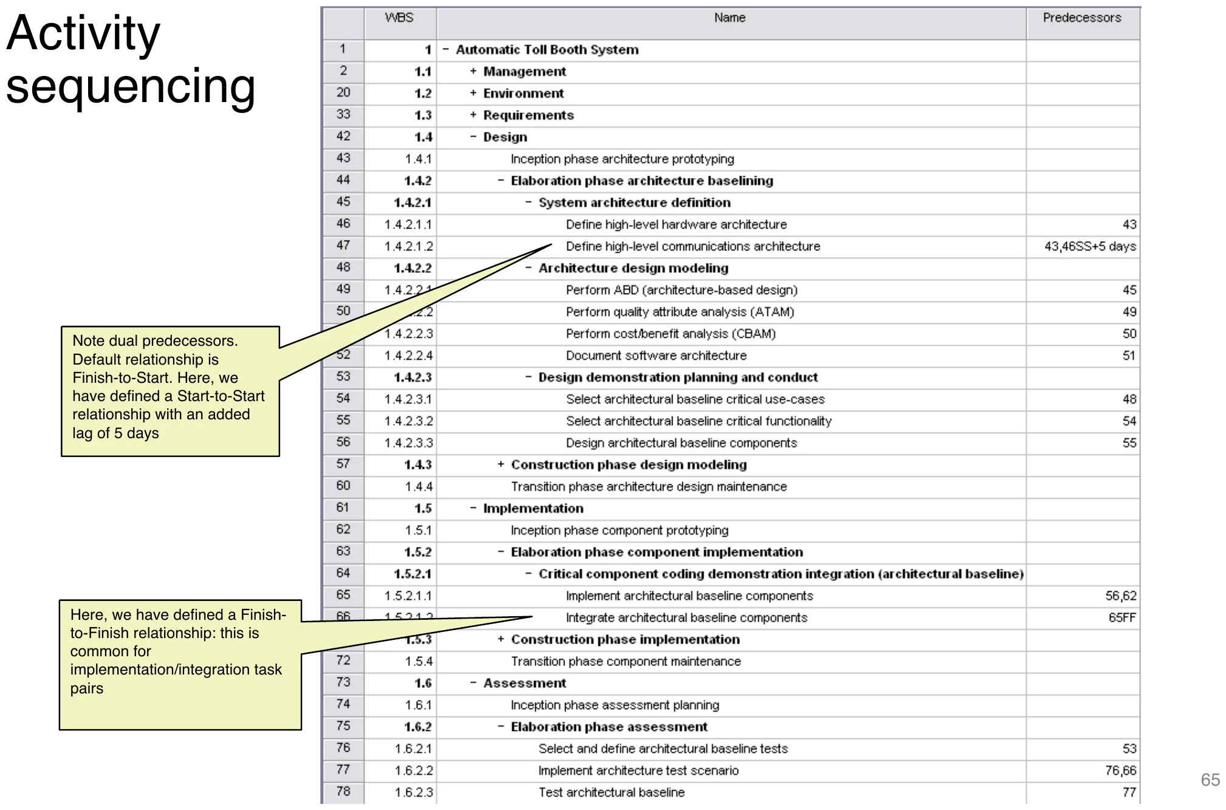Select 'Perform cost/benefit analysis (CBAM)' task
The height and width of the screenshot is (810, 1226).
pos(671,334)
